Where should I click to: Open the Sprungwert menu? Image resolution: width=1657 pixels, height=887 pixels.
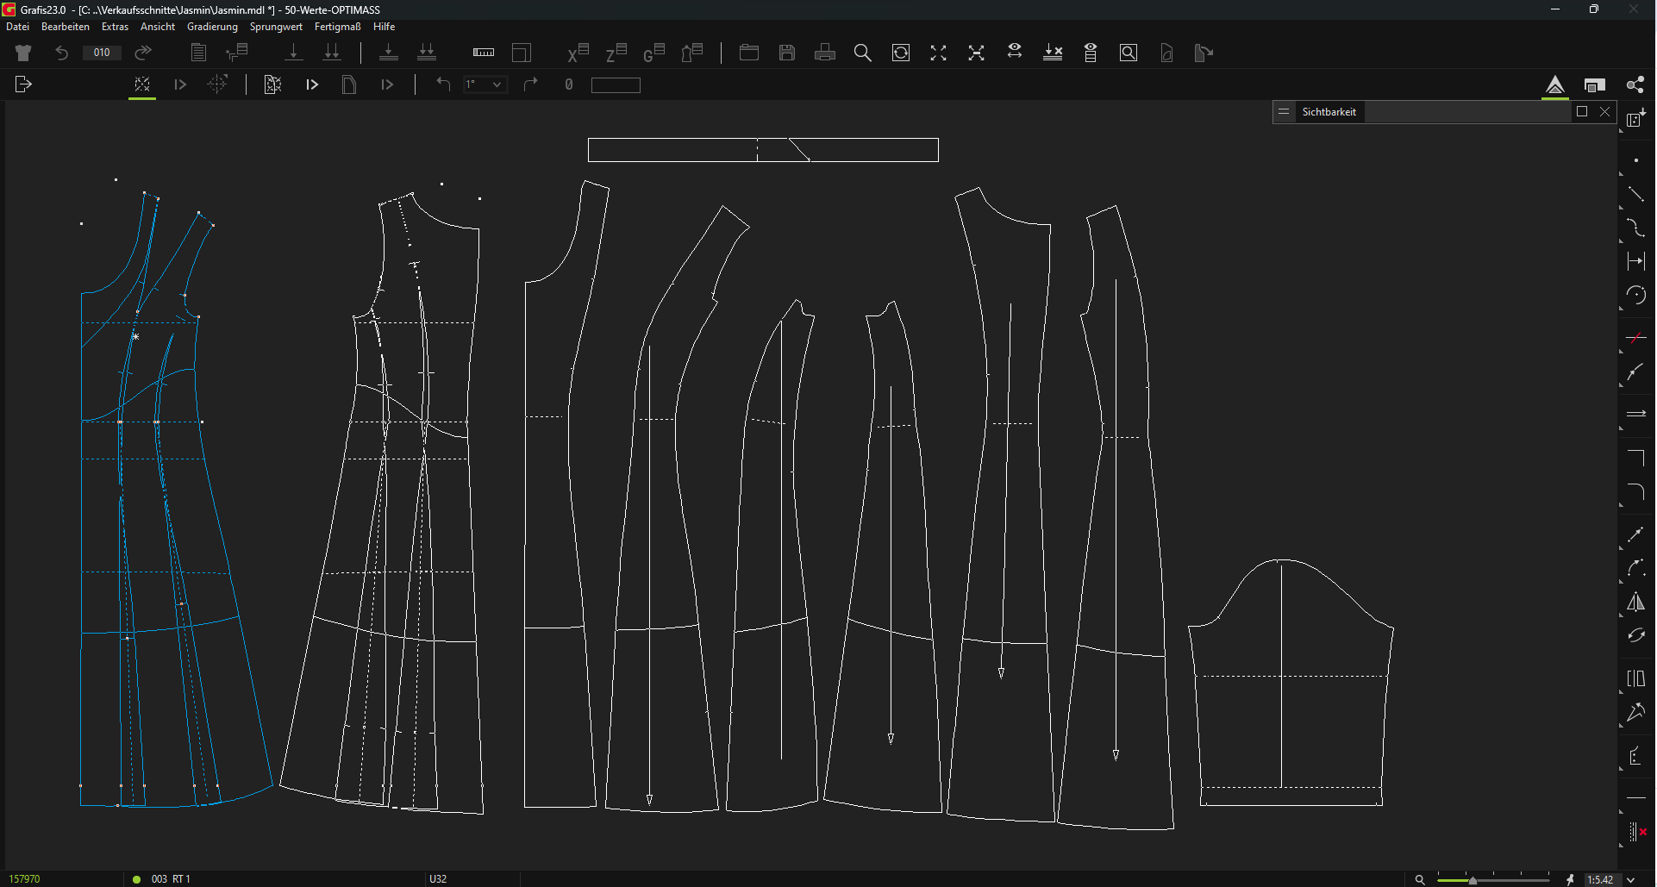pos(276,27)
